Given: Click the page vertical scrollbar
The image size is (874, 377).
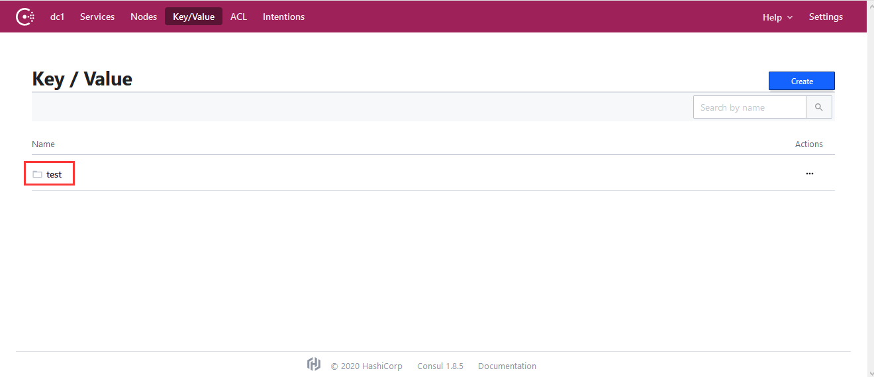Looking at the screenshot, I should [870, 188].
